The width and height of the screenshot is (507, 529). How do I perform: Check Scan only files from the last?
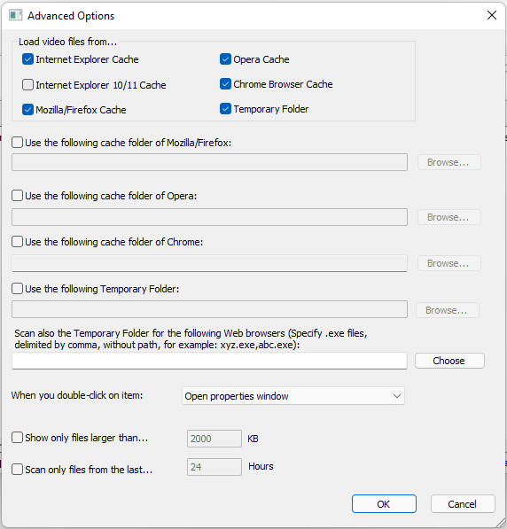coord(17,470)
